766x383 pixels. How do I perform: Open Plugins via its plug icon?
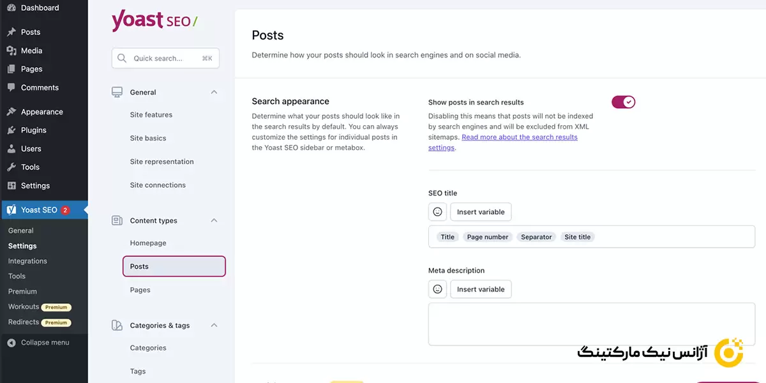11,130
